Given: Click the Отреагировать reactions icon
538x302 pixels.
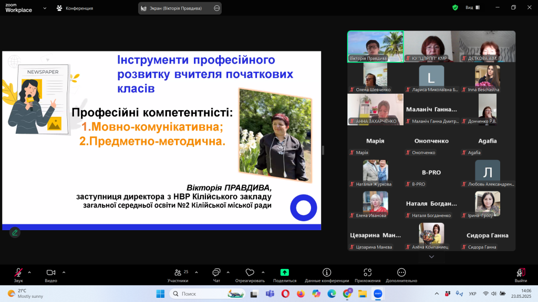Looking at the screenshot, I should [x=250, y=273].
